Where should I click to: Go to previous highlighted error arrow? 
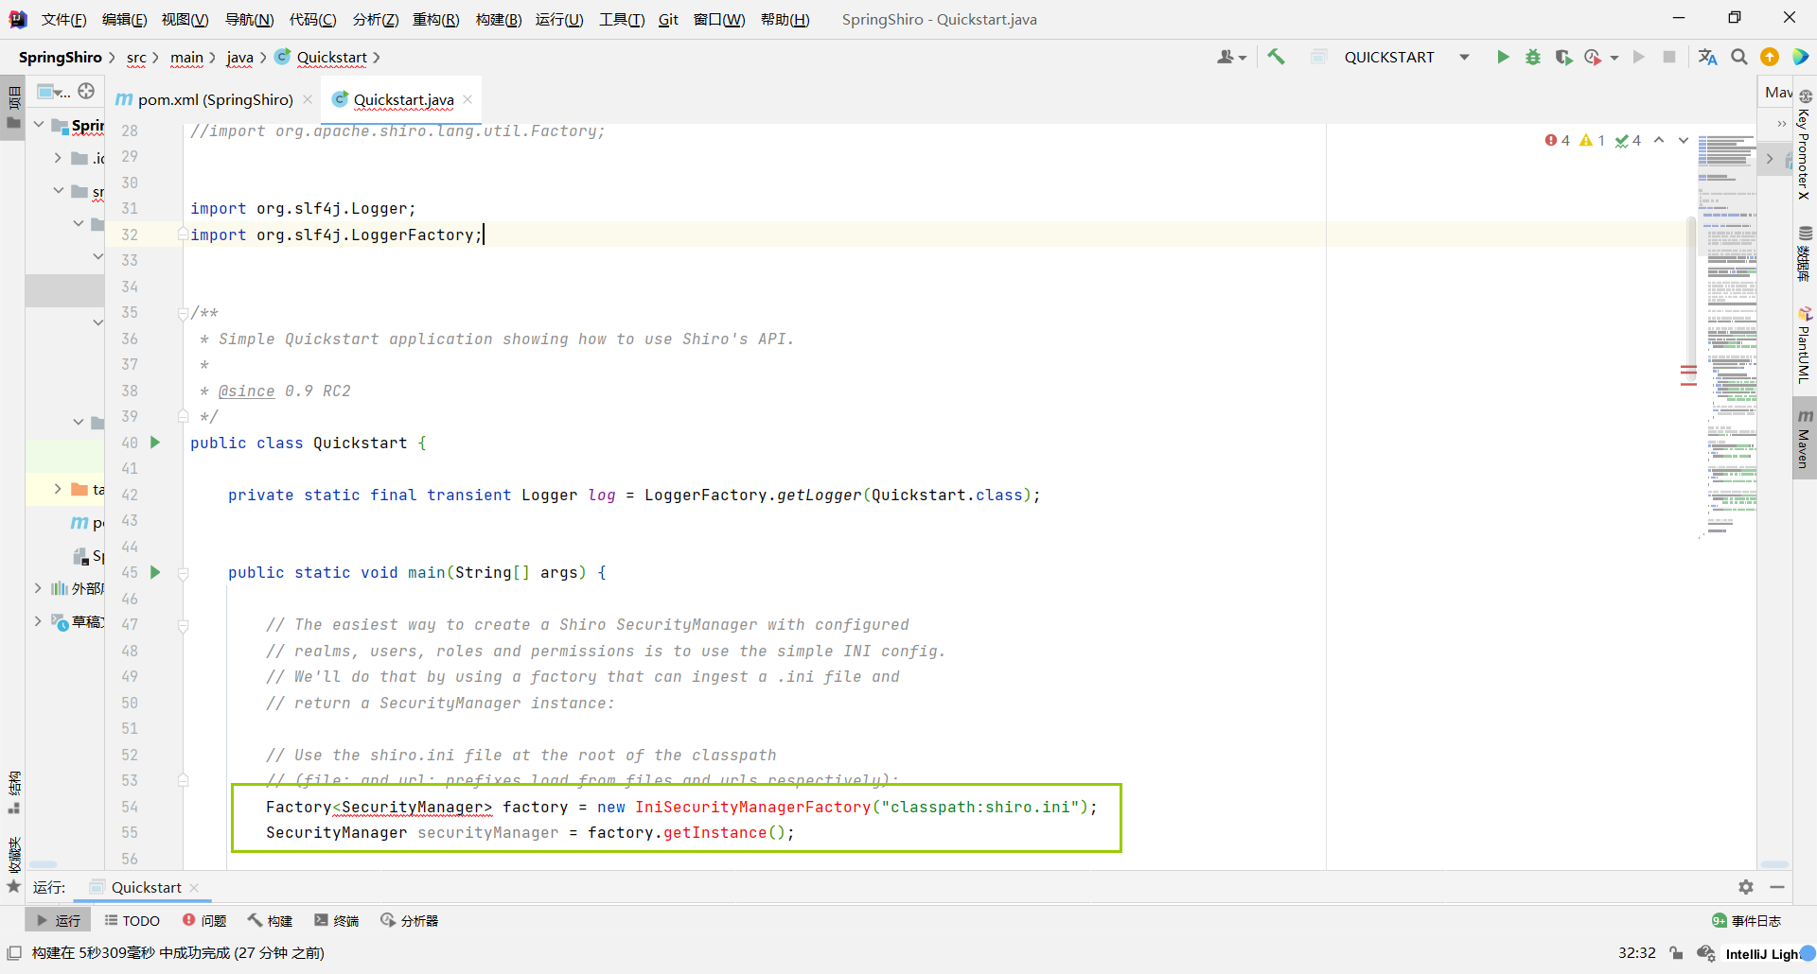tap(1659, 140)
